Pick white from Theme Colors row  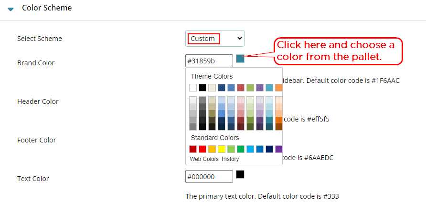[x=193, y=88]
